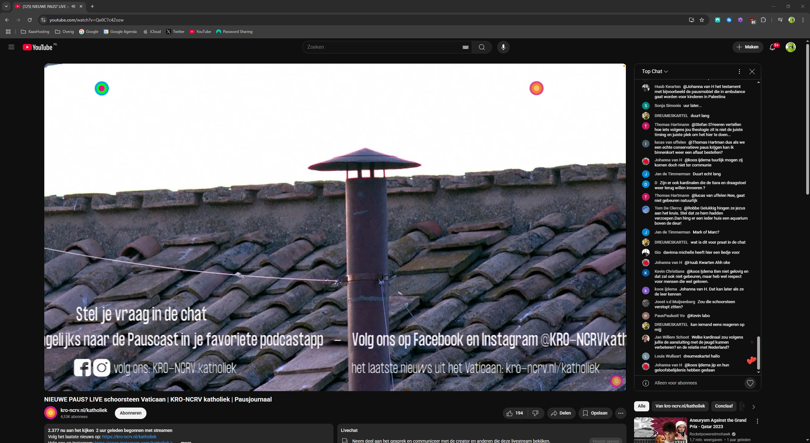Click the microphone voice search icon

pos(503,47)
